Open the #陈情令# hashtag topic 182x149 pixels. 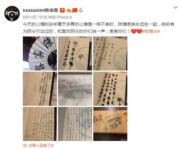tap(151, 31)
